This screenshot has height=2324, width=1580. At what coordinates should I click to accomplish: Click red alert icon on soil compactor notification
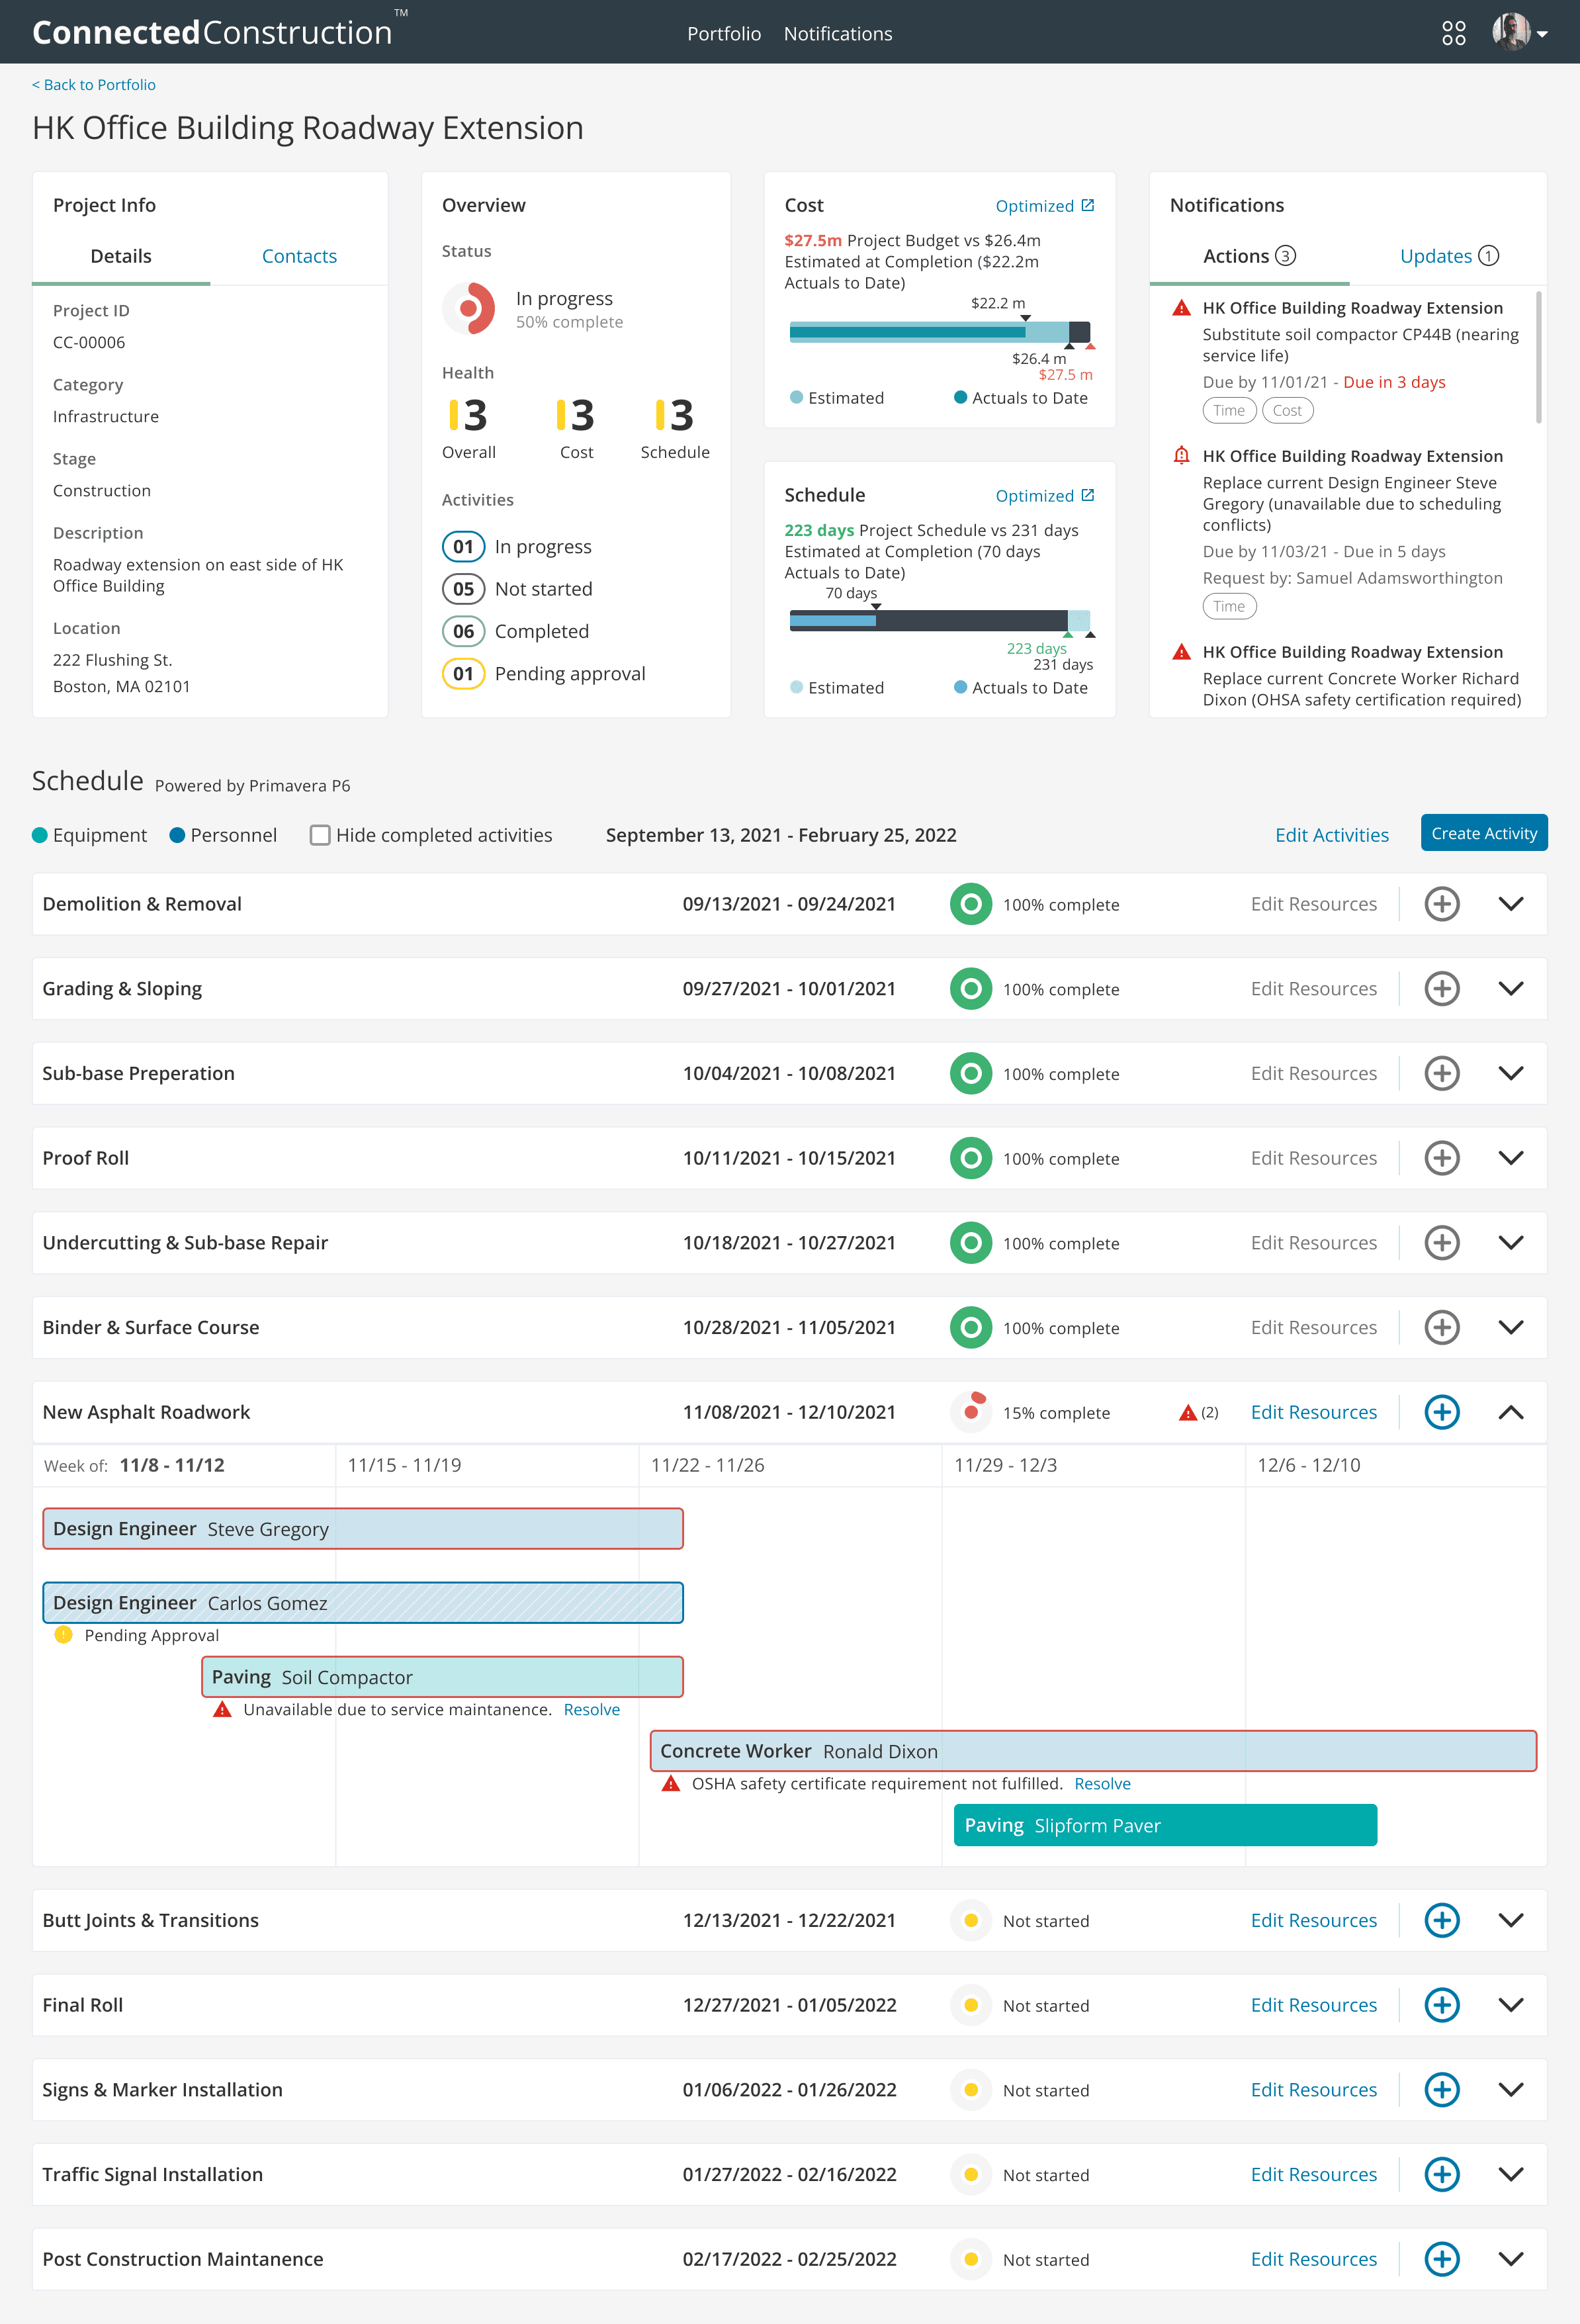click(1181, 308)
